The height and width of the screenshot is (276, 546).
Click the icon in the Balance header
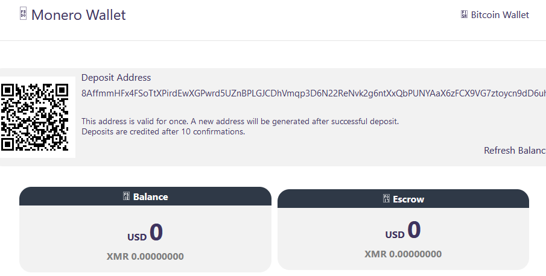point(126,196)
